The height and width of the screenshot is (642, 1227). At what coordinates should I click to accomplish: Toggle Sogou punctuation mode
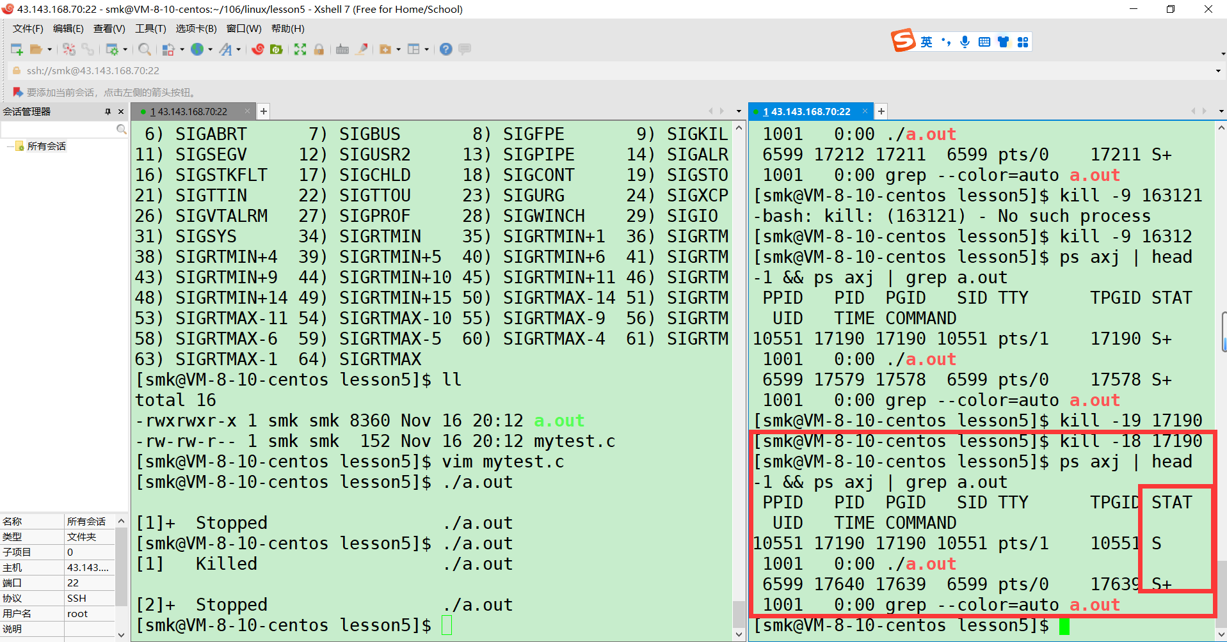[x=946, y=42]
